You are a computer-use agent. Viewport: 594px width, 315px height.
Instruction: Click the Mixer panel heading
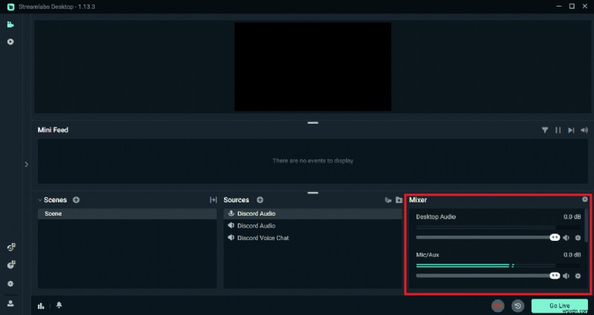(418, 199)
